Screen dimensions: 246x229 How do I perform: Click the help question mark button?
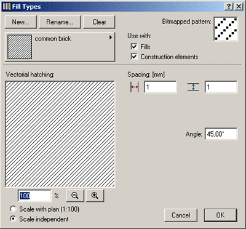(x=229, y=7)
